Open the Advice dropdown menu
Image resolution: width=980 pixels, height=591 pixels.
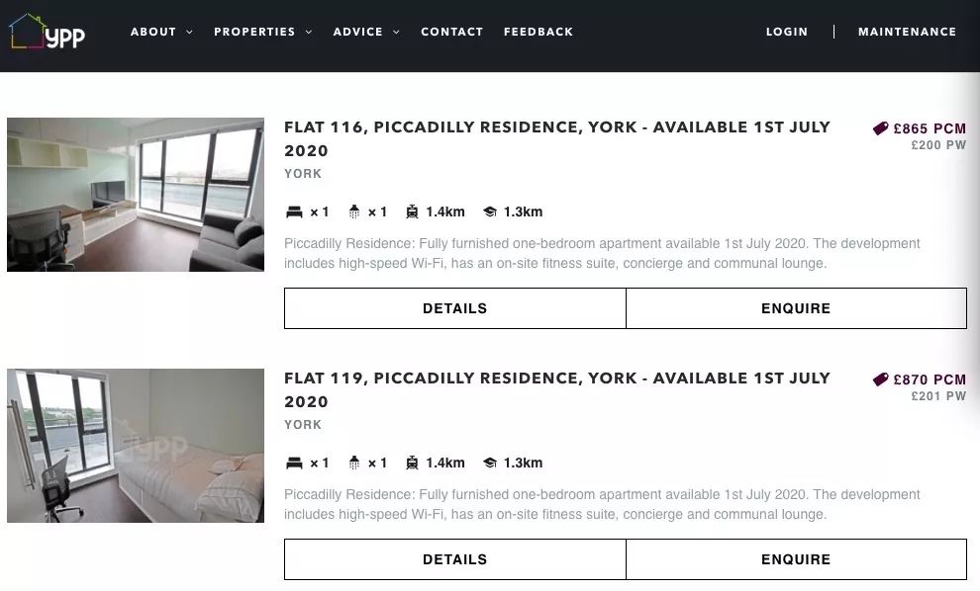click(366, 32)
